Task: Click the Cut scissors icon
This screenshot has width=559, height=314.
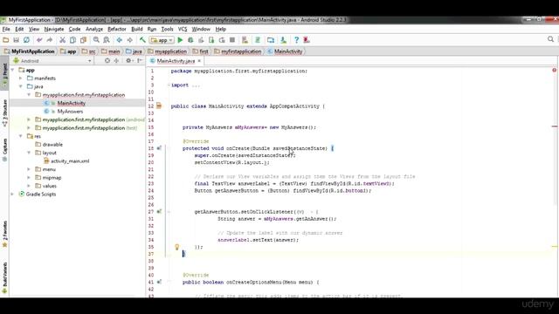Action: click(62, 40)
